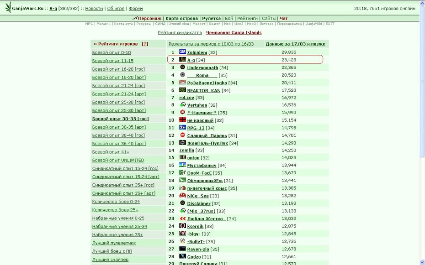Viewport: 425px width, 265px height.
Task: Go to the Бой menu section
Action: click(229, 18)
